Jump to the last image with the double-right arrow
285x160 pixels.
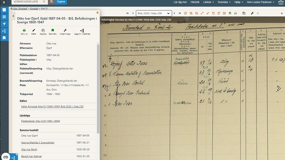[180, 13]
